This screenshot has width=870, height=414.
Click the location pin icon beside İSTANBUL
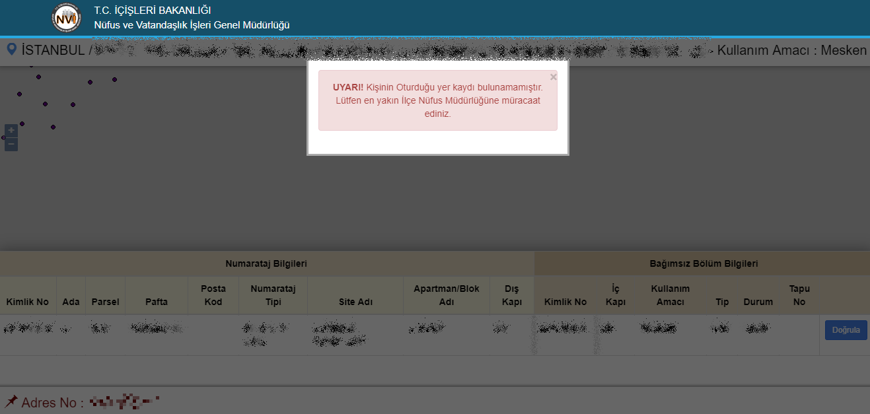(11, 50)
